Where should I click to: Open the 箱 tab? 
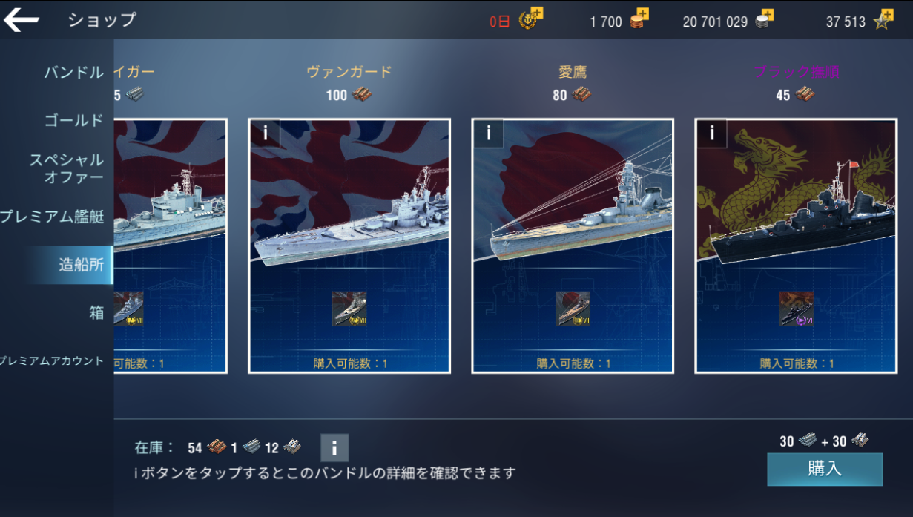[x=96, y=312]
